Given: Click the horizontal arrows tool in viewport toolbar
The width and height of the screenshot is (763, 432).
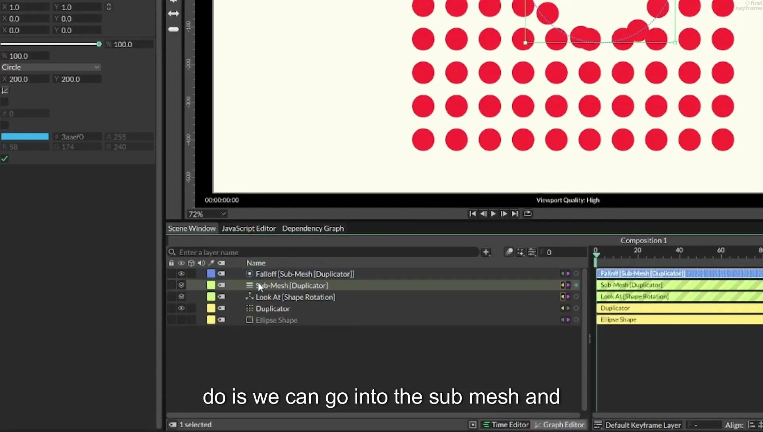Looking at the screenshot, I should [174, 13].
